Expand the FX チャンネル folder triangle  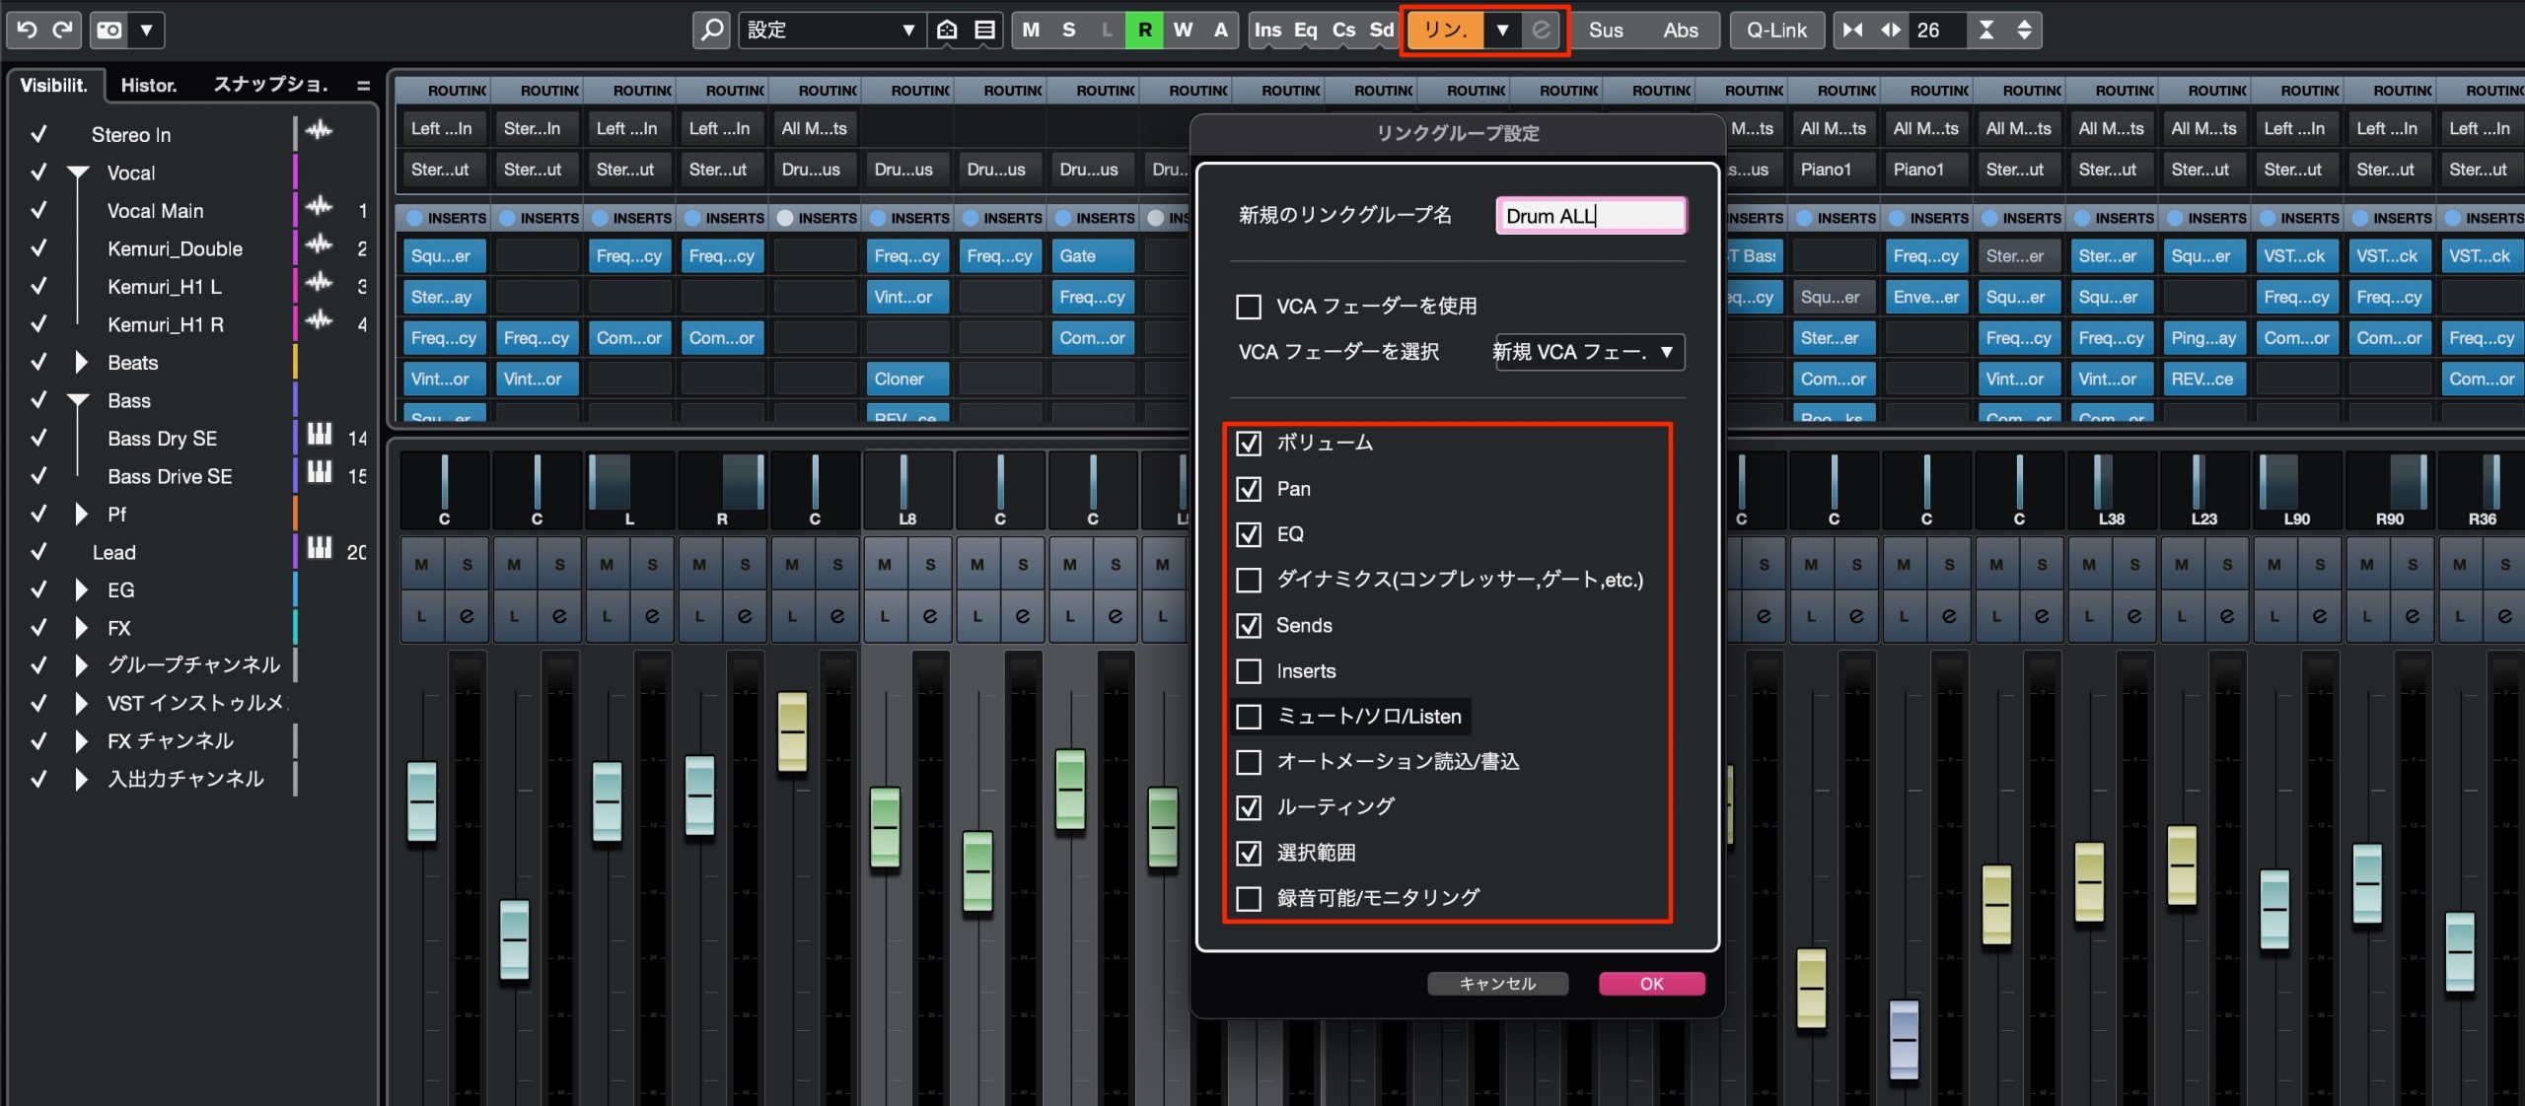(x=82, y=741)
